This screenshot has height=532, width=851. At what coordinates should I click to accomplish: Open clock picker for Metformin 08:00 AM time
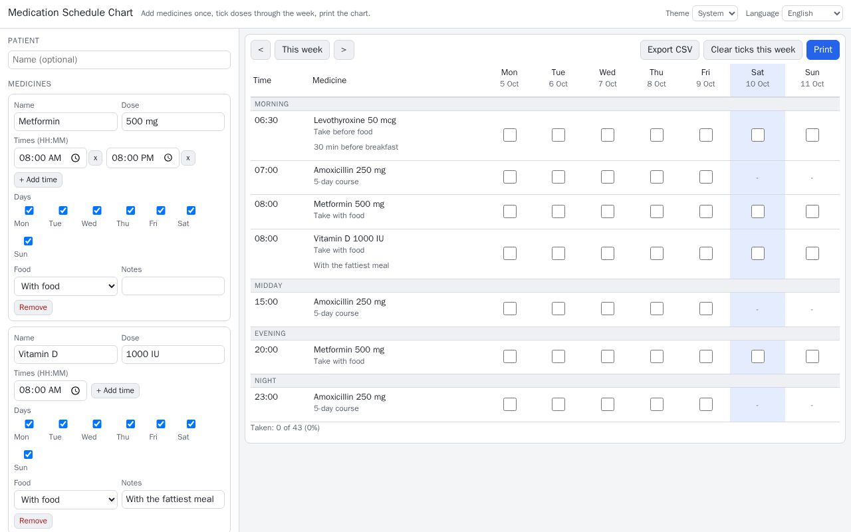76,158
